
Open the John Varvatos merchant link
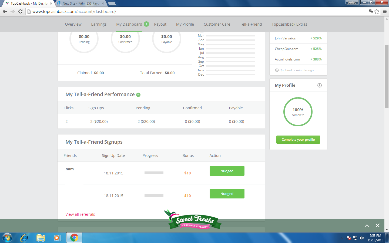tap(285, 38)
